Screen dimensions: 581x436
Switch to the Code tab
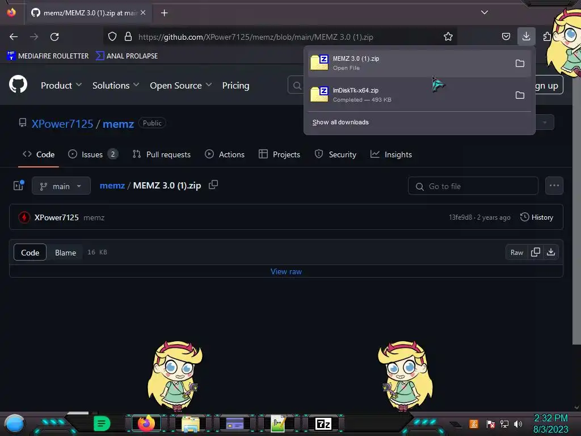click(39, 154)
